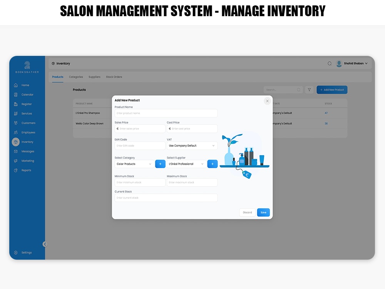The width and height of the screenshot is (385, 289).
Task: Click the Add New Product button
Action: tap(332, 90)
